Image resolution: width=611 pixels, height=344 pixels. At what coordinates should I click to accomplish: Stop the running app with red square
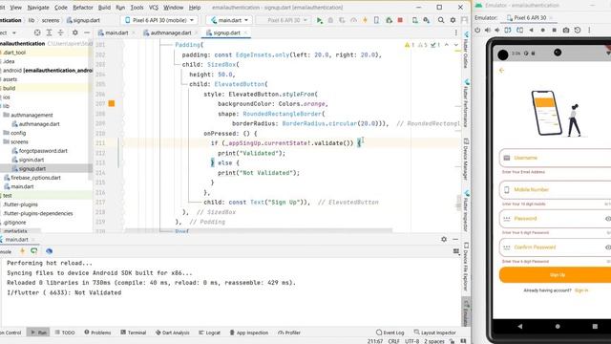400,20
